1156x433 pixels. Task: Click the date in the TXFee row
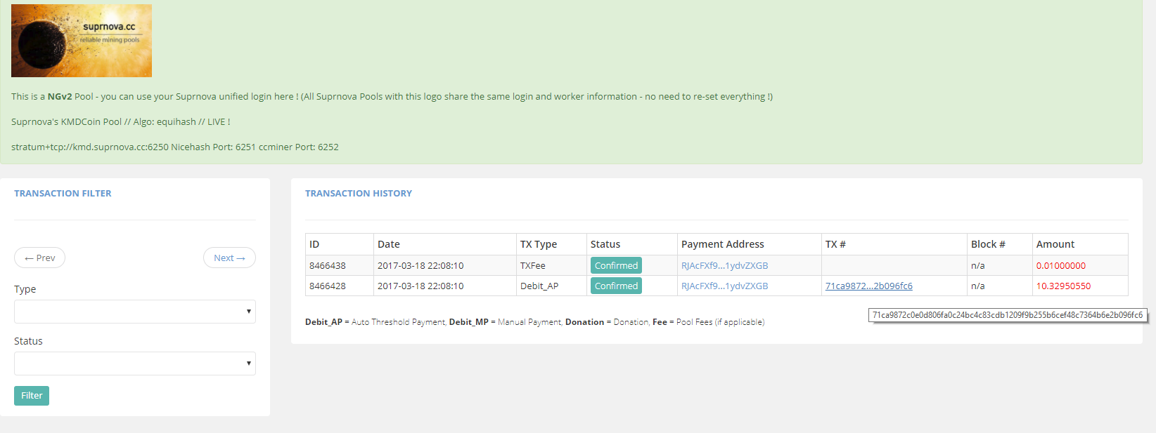coord(420,266)
